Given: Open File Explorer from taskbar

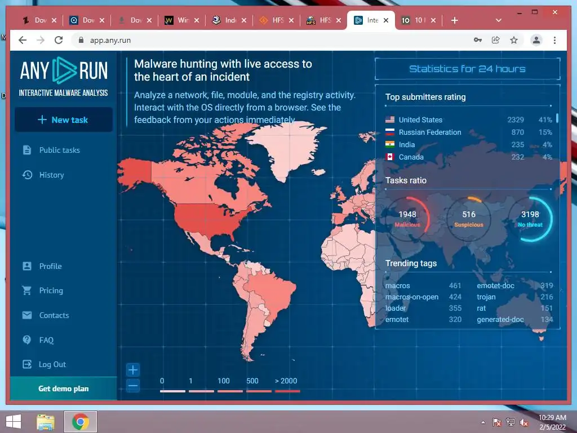Looking at the screenshot, I should (x=45, y=422).
